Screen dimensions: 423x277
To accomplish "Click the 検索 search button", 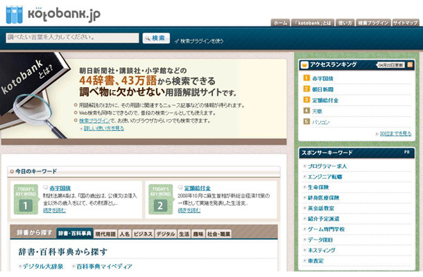I will [x=156, y=38].
